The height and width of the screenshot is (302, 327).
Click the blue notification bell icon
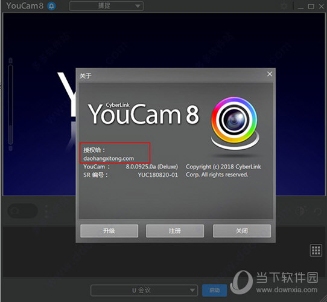tap(51, 6)
